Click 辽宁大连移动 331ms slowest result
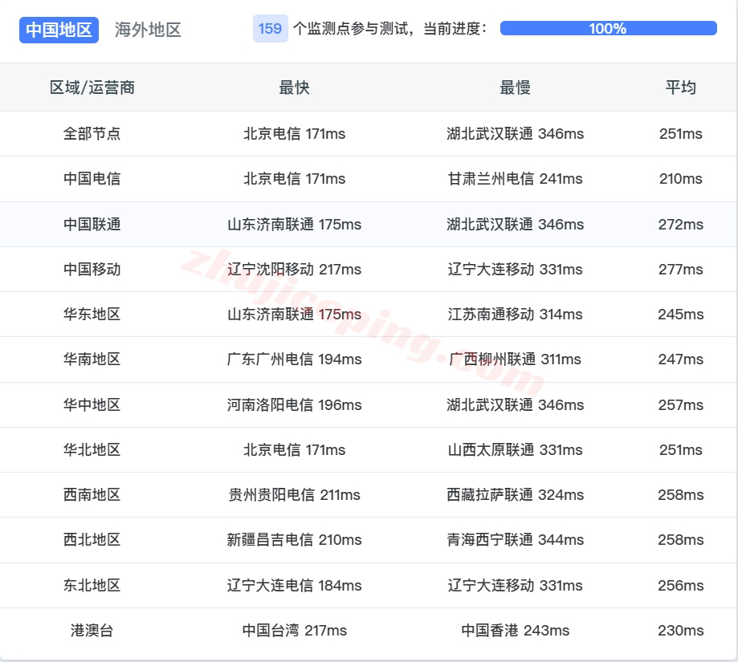738x662 pixels. click(x=514, y=585)
